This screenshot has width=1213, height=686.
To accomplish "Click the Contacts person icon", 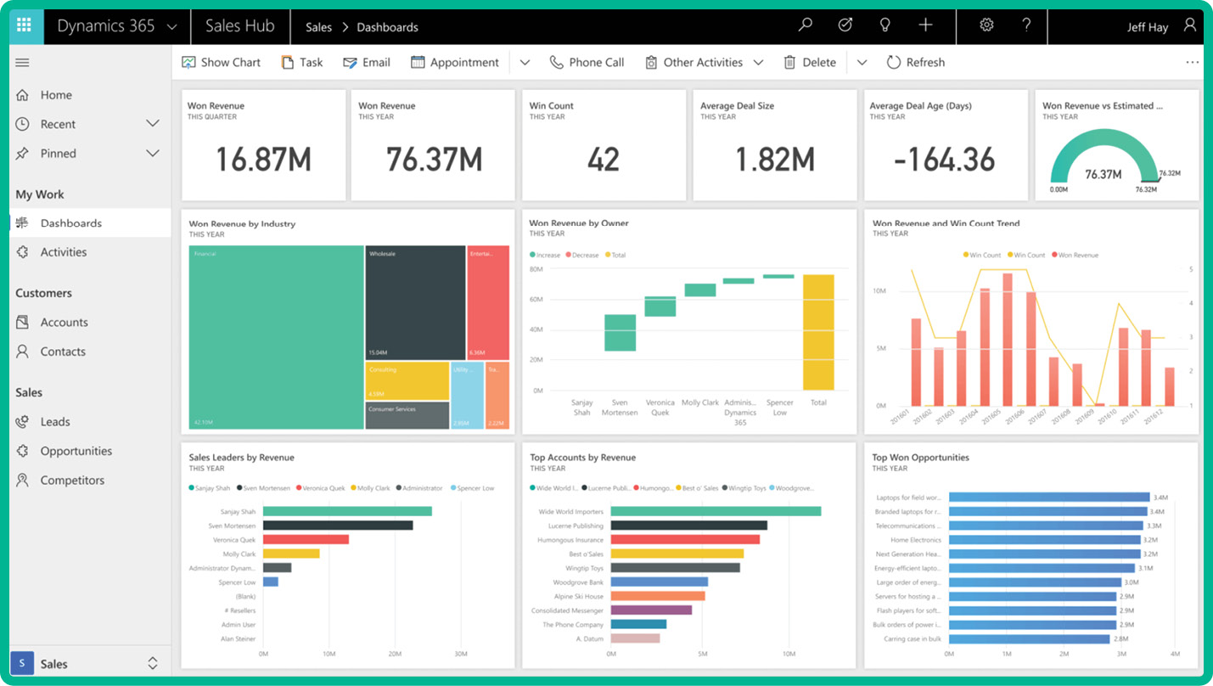I will (x=23, y=351).
